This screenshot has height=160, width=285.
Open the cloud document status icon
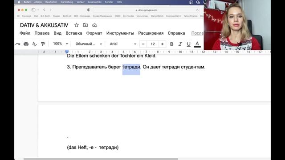coord(94,25)
